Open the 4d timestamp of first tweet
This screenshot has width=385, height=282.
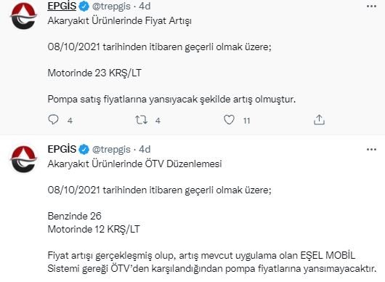pyautogui.click(x=145, y=6)
